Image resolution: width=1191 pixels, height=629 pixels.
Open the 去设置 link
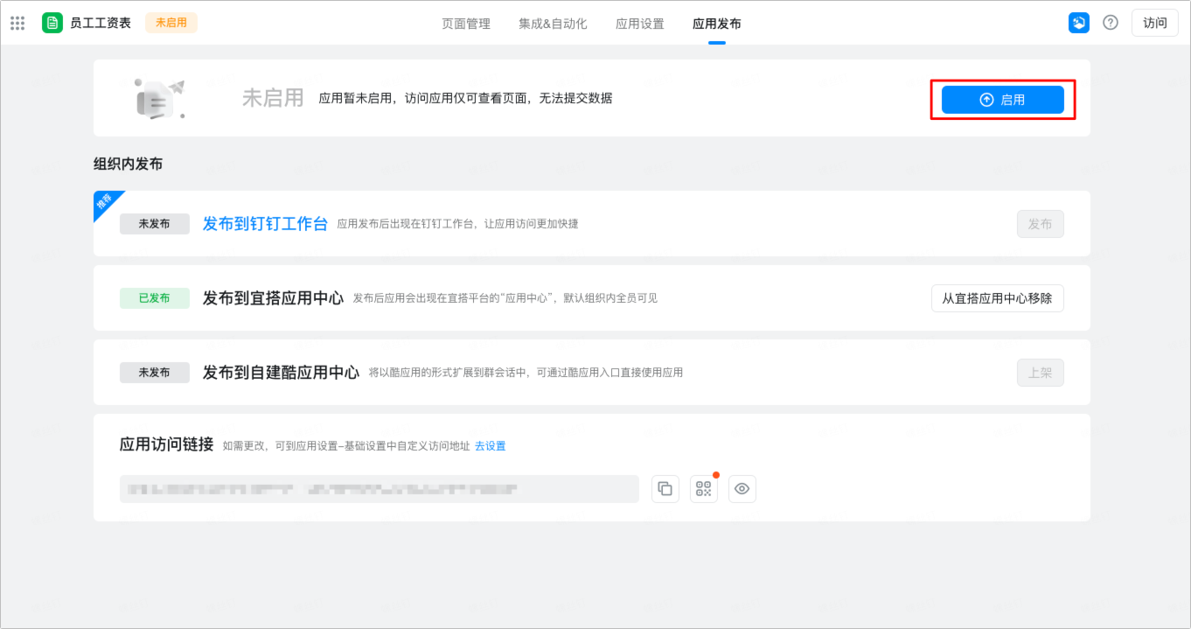click(x=491, y=446)
